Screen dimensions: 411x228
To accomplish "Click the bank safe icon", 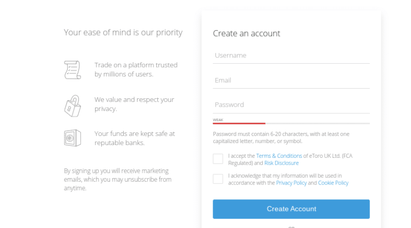I will click(x=72, y=138).
